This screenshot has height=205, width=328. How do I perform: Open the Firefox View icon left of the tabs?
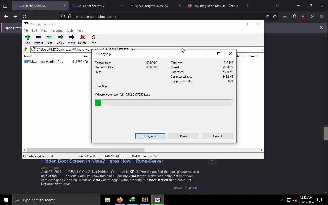pos(5,6)
